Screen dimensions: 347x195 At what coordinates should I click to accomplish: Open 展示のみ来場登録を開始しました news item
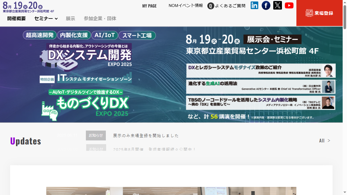pyautogui.click(x=146, y=135)
